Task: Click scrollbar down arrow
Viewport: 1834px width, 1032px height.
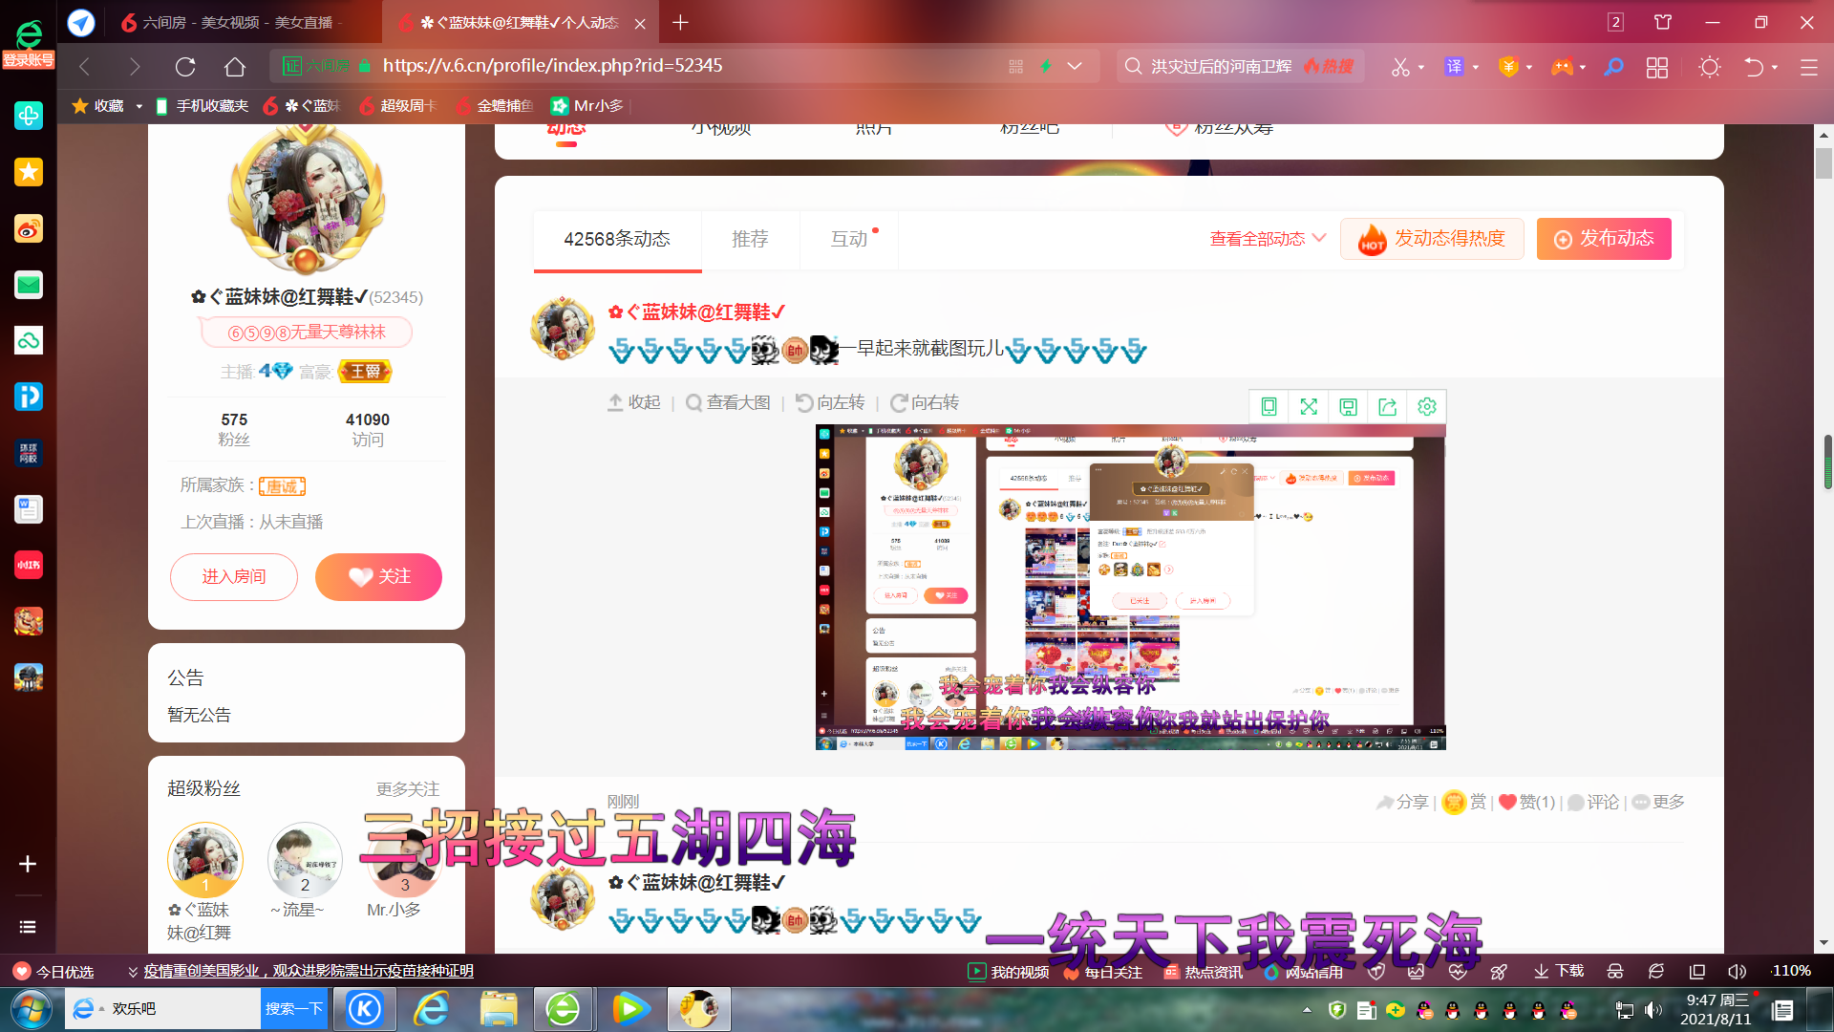Action: pos(1823,943)
